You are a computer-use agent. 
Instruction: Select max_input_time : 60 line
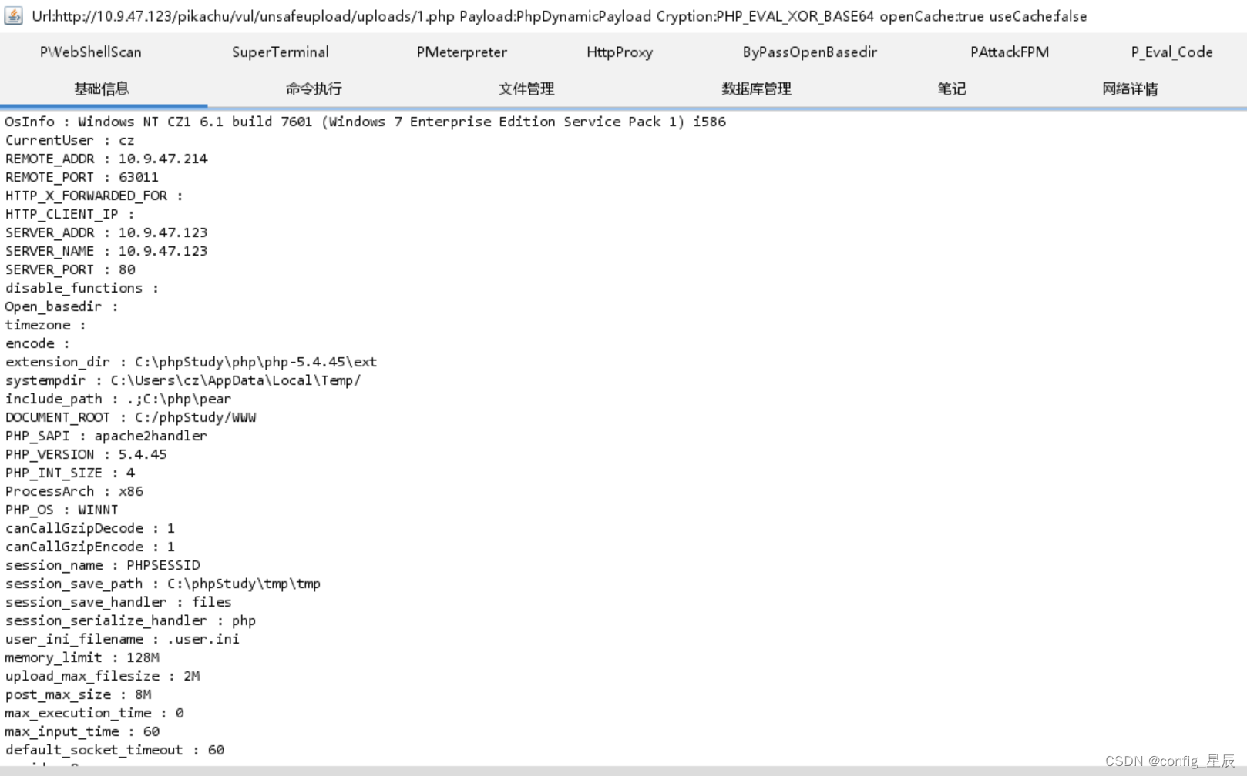pos(82,731)
